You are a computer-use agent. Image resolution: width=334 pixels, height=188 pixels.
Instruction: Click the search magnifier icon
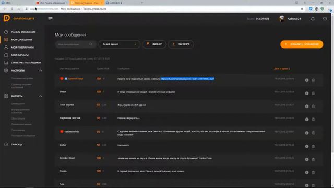[x=91, y=44]
